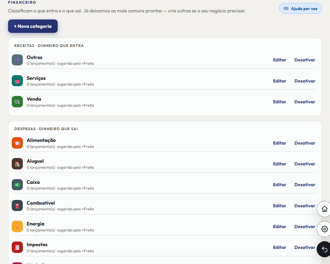Deactivate the Energia category
Screen dimensions: 330x264
pos(305,227)
